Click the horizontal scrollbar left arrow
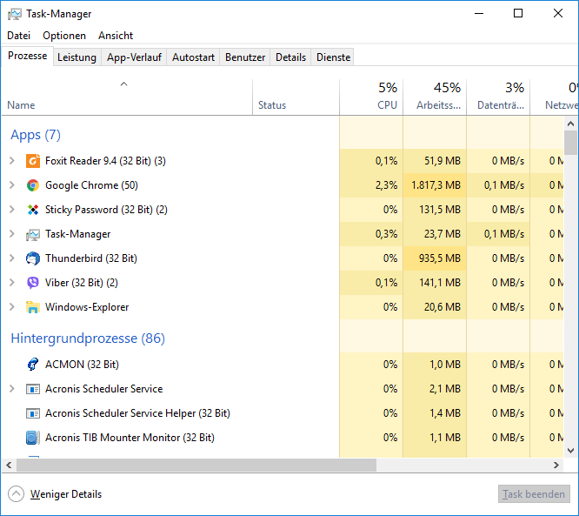Viewport: 579px width, 516px height. 9,465
